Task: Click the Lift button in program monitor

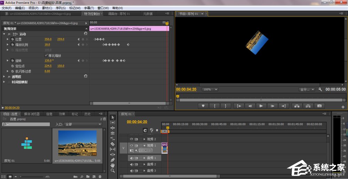Action: pos(297,106)
